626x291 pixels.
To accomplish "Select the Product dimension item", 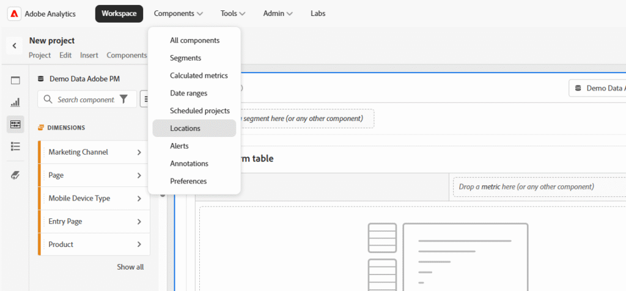I will (x=94, y=245).
